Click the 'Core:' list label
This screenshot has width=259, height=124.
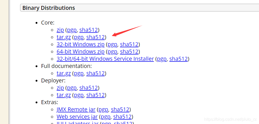48,23
